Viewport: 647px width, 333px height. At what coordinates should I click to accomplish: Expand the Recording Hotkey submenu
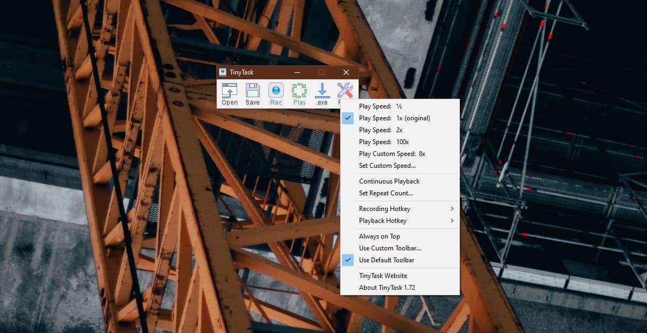385,208
